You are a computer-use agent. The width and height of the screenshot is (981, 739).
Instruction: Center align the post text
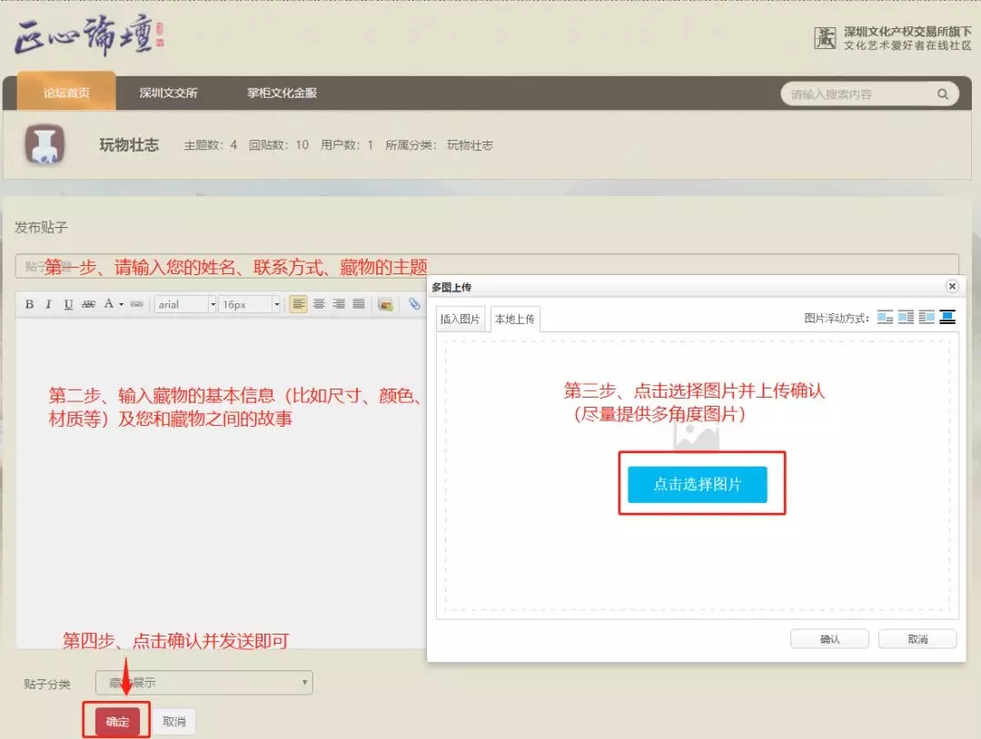[x=319, y=304]
